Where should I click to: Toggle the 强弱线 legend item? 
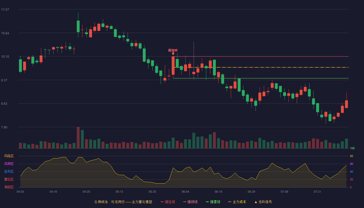tap(190, 202)
